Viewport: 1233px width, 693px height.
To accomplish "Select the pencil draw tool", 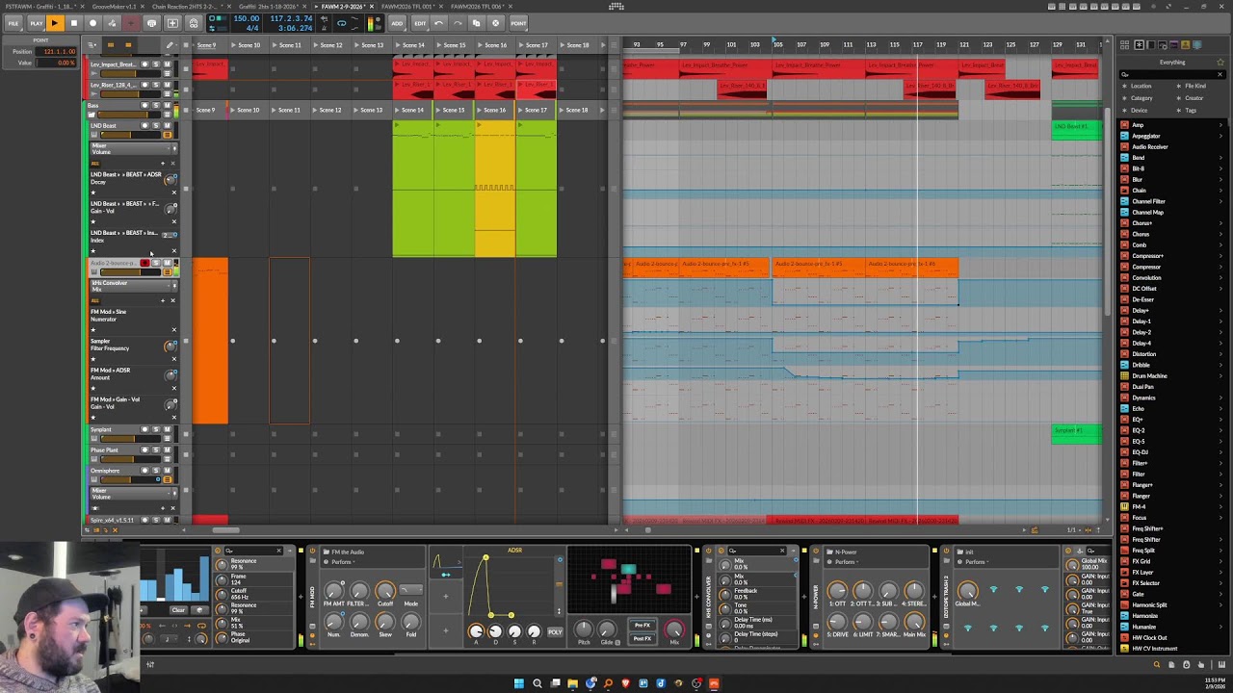I will point(170,45).
